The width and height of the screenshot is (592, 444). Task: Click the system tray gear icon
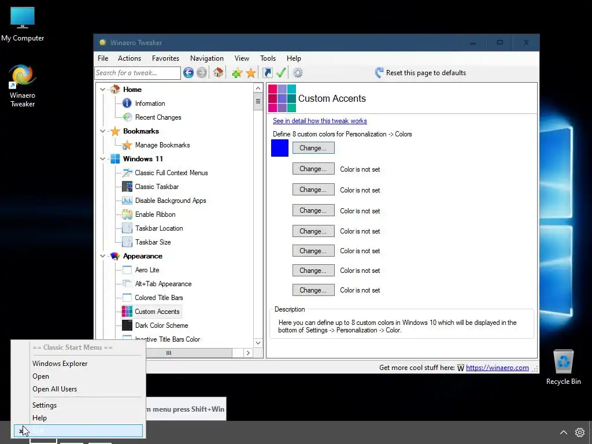[x=579, y=432]
